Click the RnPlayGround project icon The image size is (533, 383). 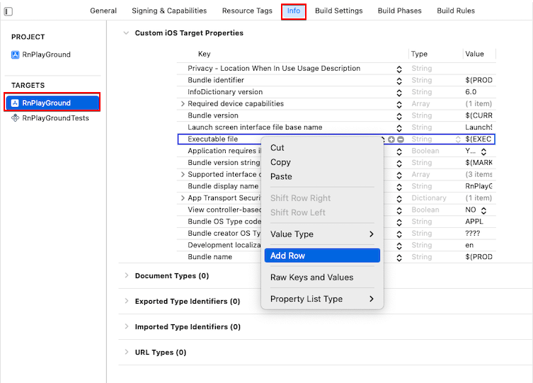point(16,55)
